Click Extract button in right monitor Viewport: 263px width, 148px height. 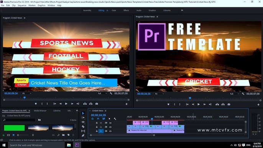point(223,104)
